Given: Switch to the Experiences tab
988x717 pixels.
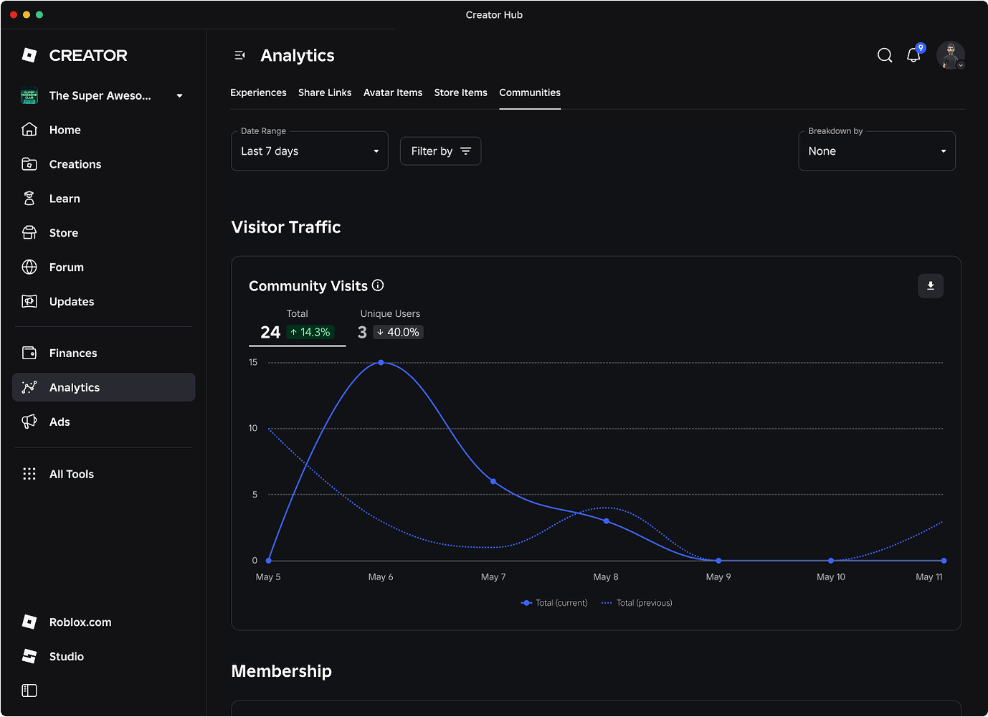Looking at the screenshot, I should (x=258, y=92).
